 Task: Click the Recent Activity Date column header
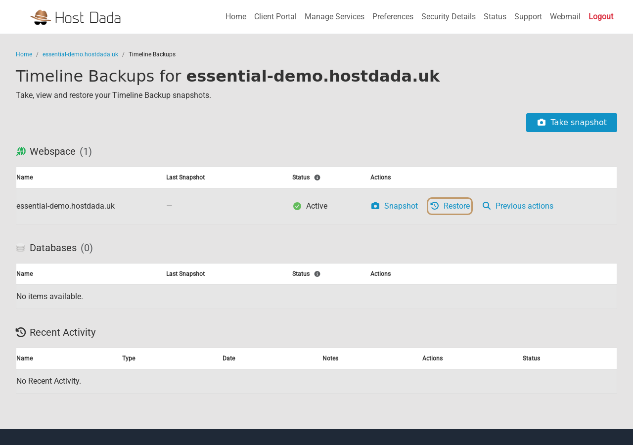229,358
